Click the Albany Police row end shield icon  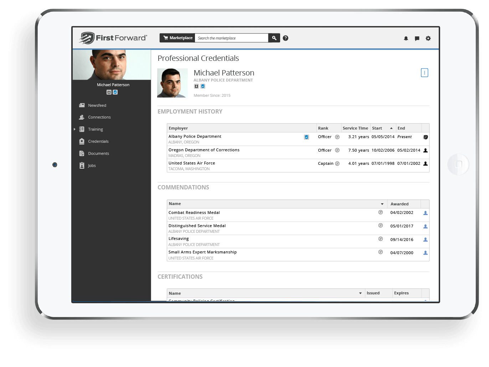click(426, 137)
